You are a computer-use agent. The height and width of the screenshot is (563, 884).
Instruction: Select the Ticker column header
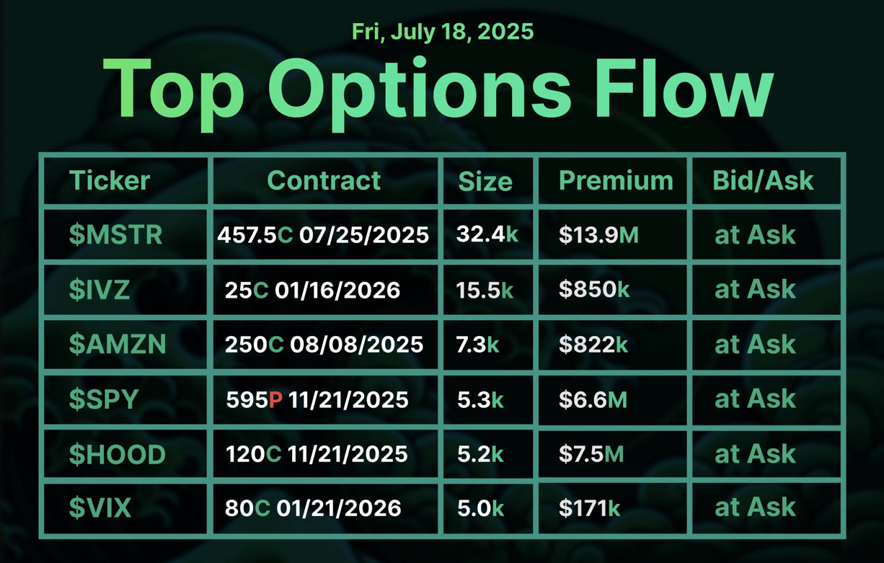tap(110, 180)
